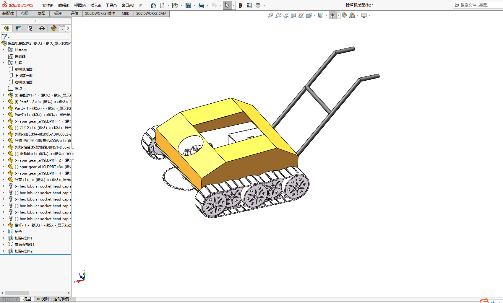Select the 3D 视图 bottom tab

point(42,299)
